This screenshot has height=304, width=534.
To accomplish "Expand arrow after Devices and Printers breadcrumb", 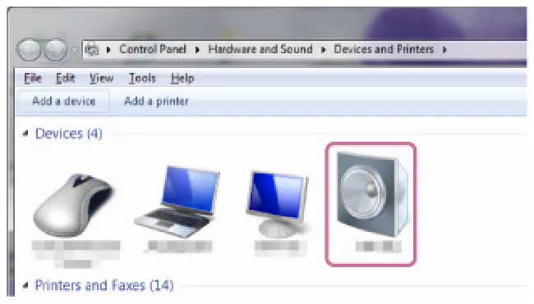I will click(x=444, y=50).
